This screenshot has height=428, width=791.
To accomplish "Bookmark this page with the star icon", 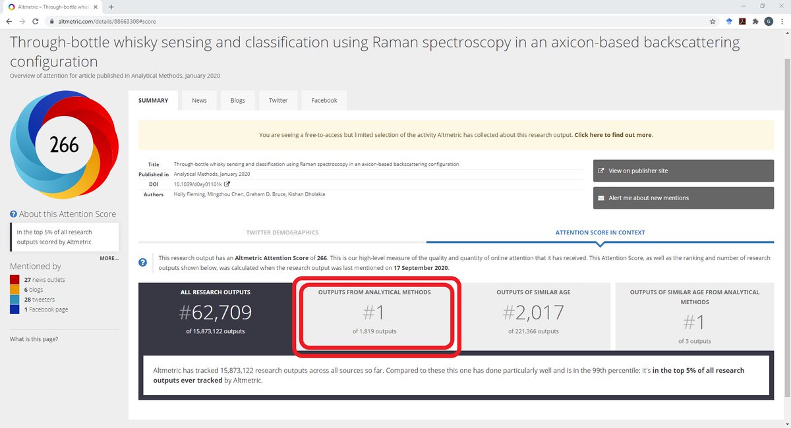I will (x=713, y=21).
